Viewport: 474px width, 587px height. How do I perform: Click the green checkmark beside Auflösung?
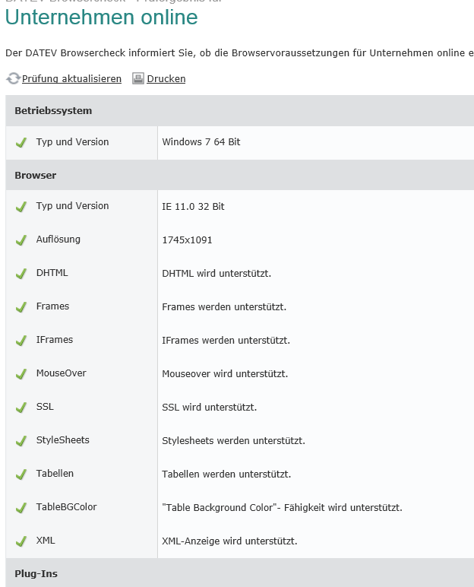click(x=21, y=240)
